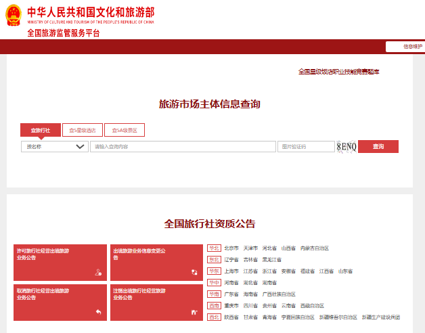Click the 新疆生产建设兵团 link

381,317
